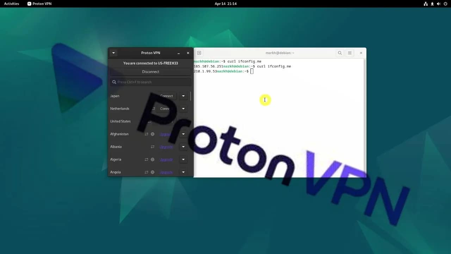Viewport: 451px width, 254px height.
Task: Click the Upgrade link for Algeria
Action: (166, 159)
